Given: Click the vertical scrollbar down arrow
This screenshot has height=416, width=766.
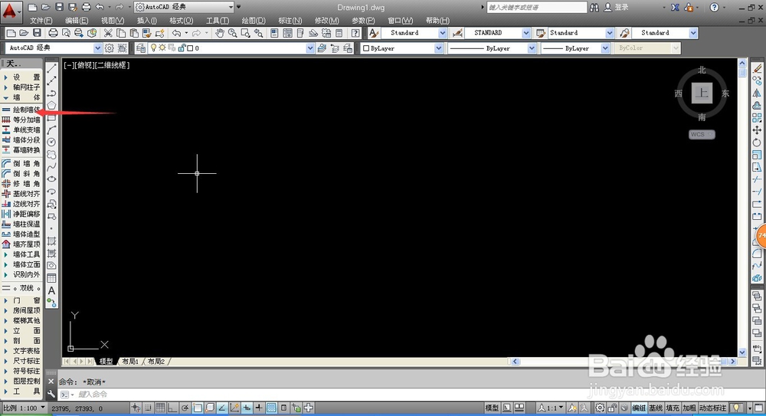Looking at the screenshot, I should 742,352.
